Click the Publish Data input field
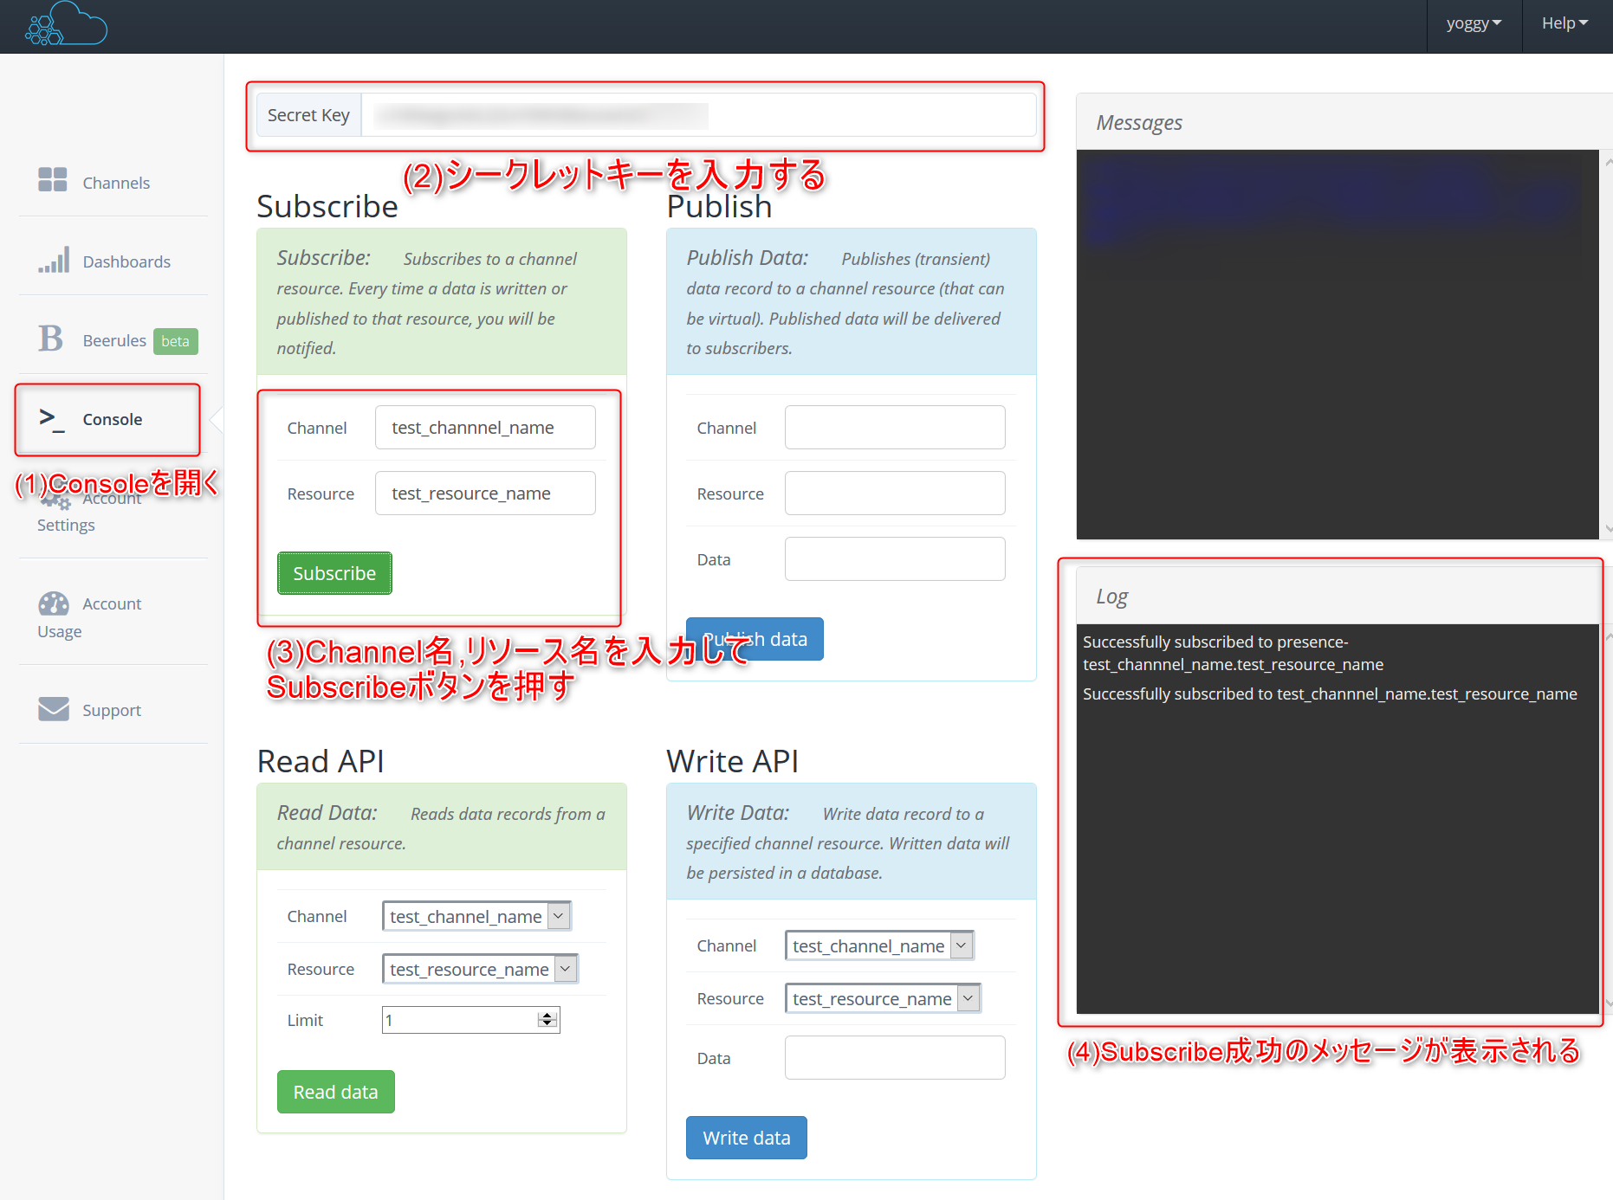 point(894,559)
